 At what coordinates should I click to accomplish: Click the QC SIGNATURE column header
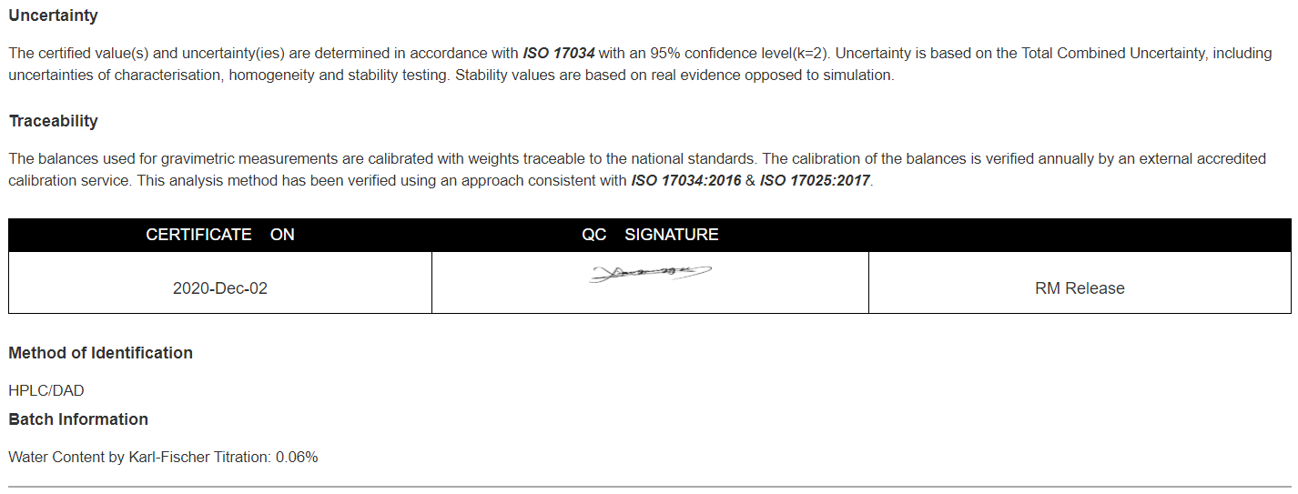point(650,235)
